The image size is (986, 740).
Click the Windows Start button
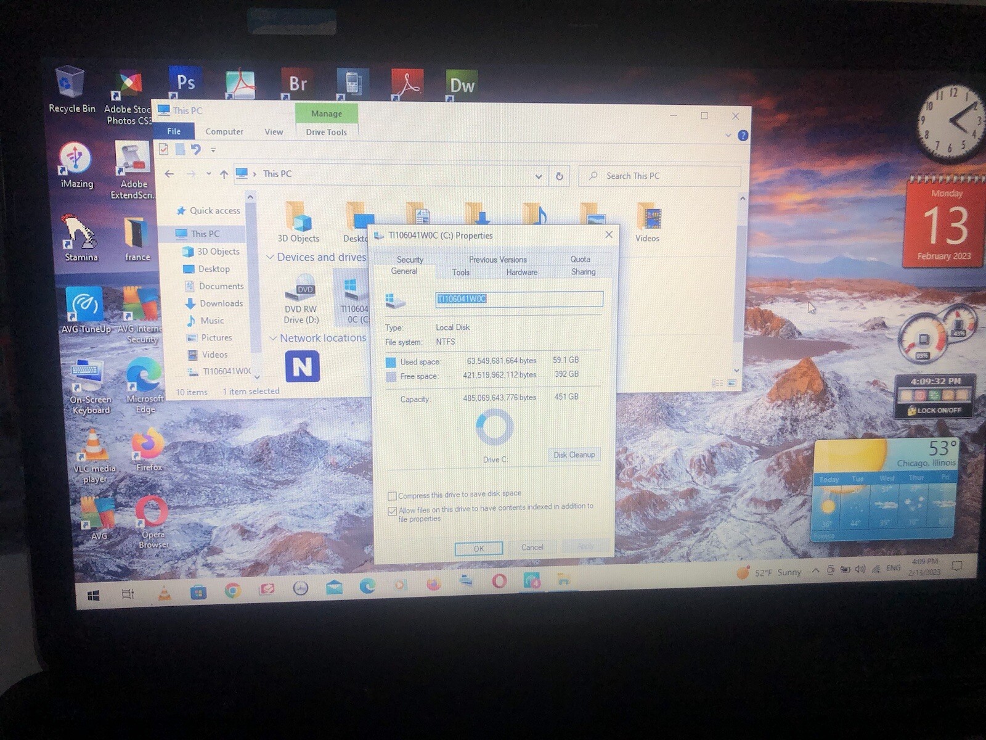tap(94, 594)
